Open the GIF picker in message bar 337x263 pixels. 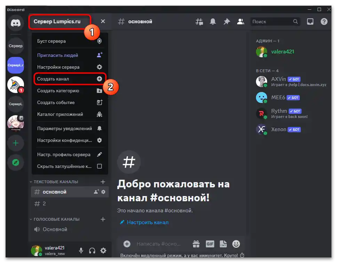point(210,244)
